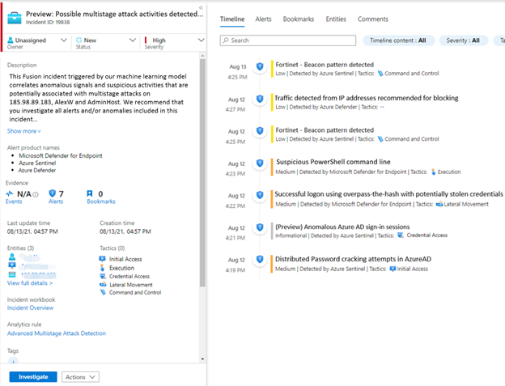Open Timeline content All filter
Image resolution: width=505 pixels, height=386 pixels.
click(x=398, y=40)
